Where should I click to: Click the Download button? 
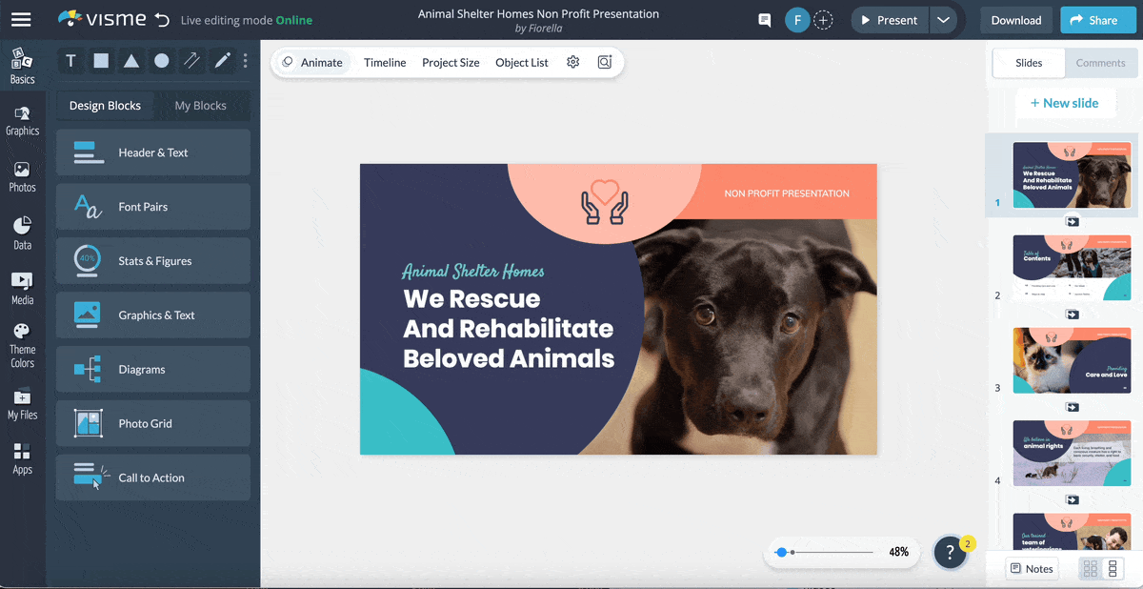coord(1015,19)
